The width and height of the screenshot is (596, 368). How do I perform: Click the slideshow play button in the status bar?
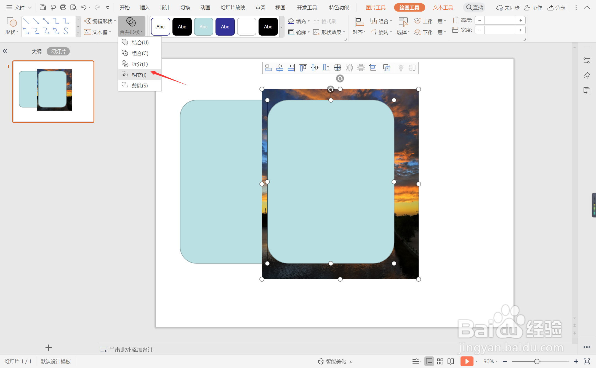pos(467,361)
